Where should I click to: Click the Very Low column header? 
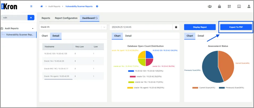[82, 47]
